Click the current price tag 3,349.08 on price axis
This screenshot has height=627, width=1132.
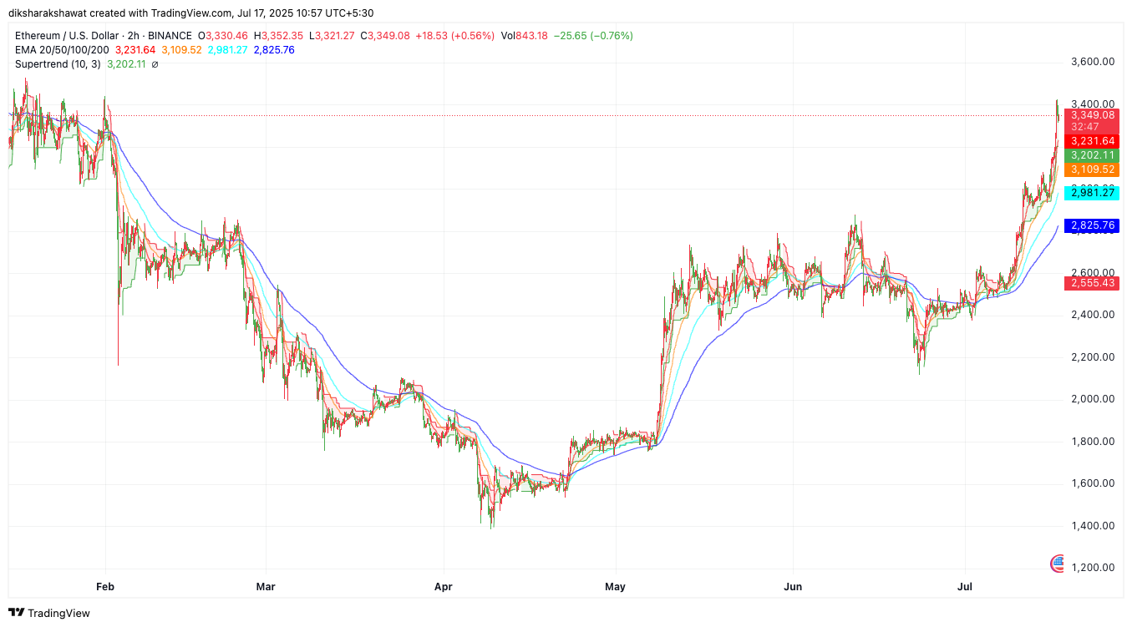[x=1094, y=115]
